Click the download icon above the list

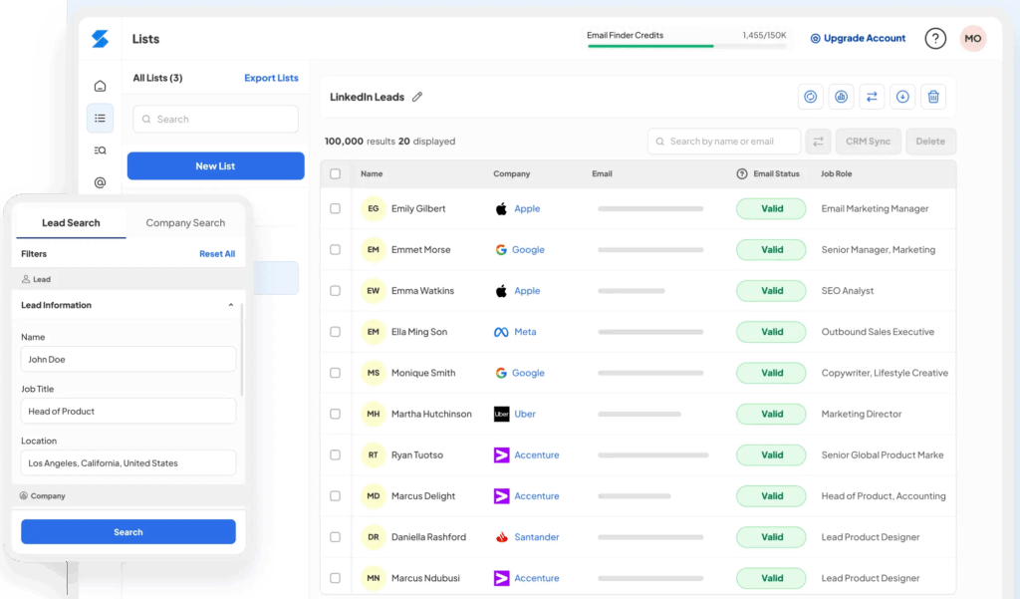(902, 96)
